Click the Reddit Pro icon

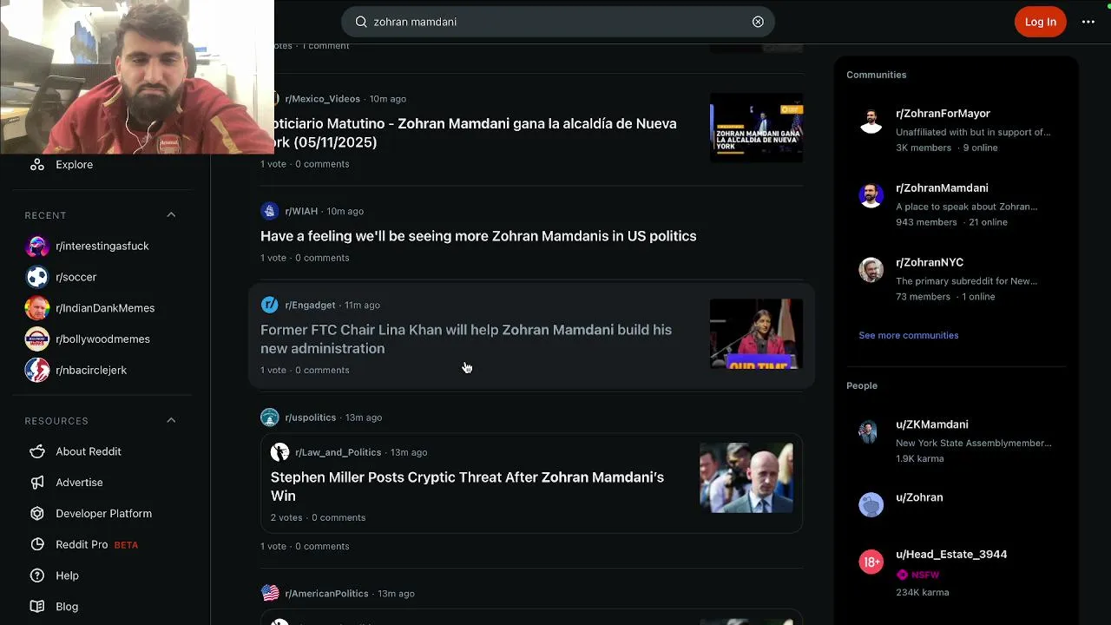37,544
